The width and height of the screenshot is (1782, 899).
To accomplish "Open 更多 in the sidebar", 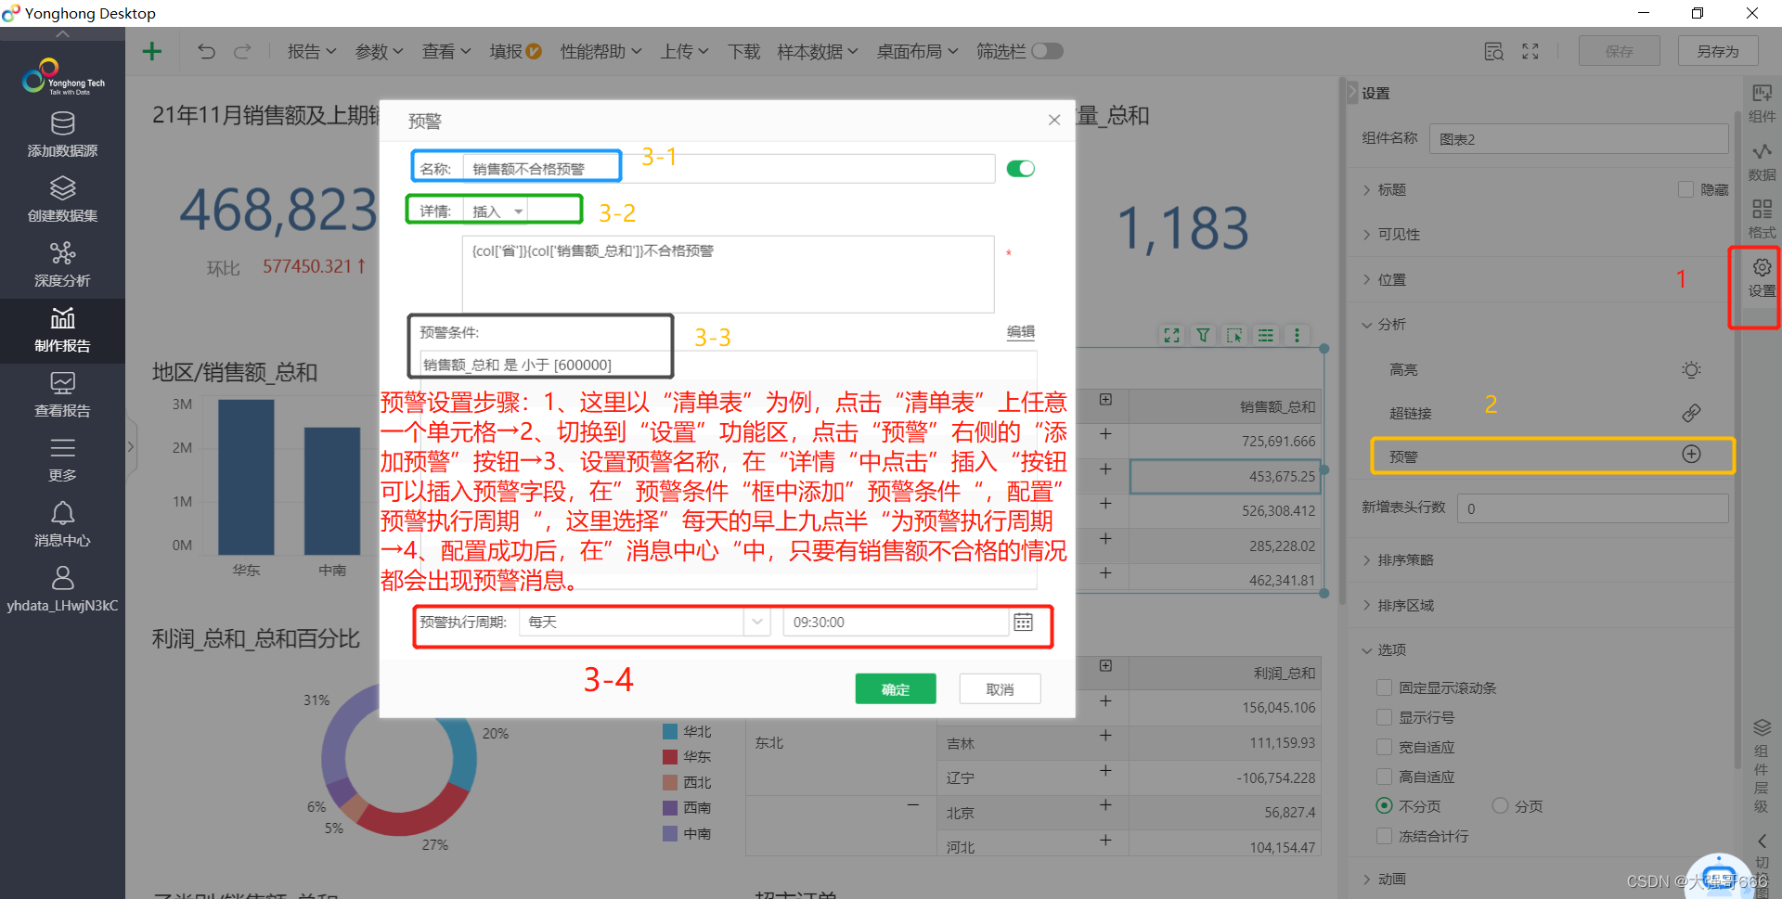I will pos(62,459).
